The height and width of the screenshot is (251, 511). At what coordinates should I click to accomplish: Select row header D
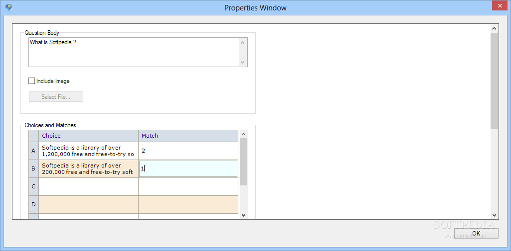[x=33, y=205]
